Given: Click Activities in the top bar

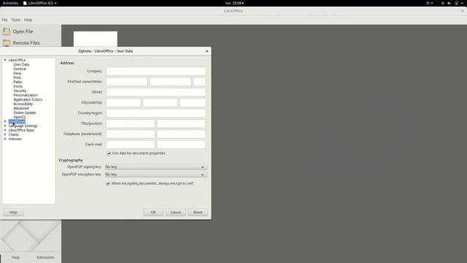Looking at the screenshot, I should pyautogui.click(x=10, y=3).
